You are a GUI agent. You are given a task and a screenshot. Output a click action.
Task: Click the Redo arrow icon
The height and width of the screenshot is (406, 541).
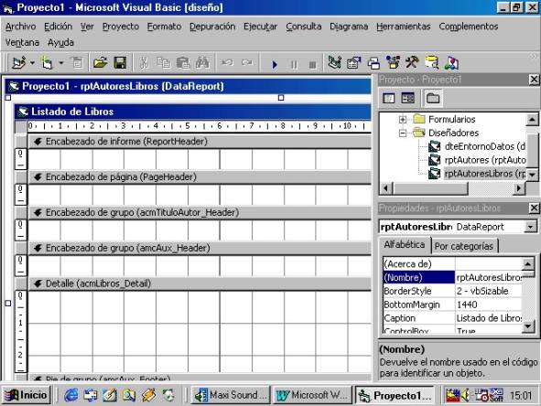pyautogui.click(x=246, y=63)
